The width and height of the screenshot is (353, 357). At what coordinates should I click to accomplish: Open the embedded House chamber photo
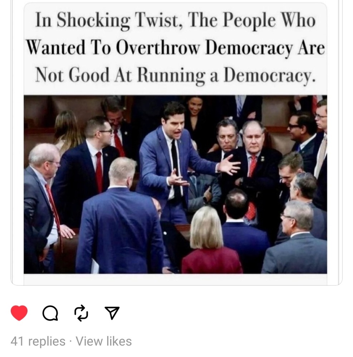[175, 184]
